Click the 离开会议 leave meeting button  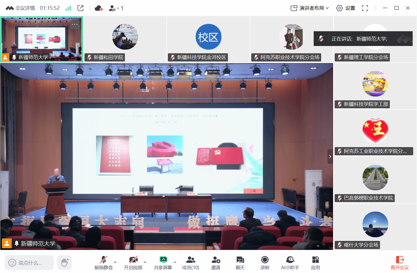click(x=400, y=263)
